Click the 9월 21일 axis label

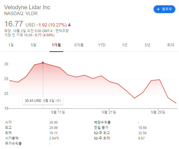[109, 112]
